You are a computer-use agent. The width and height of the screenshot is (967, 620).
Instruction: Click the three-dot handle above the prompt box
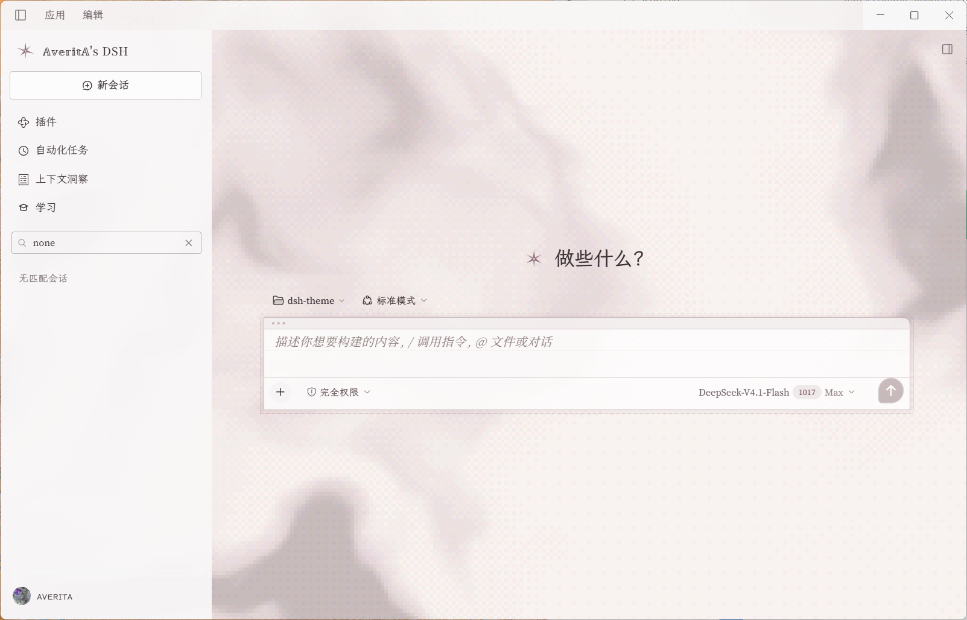[279, 324]
